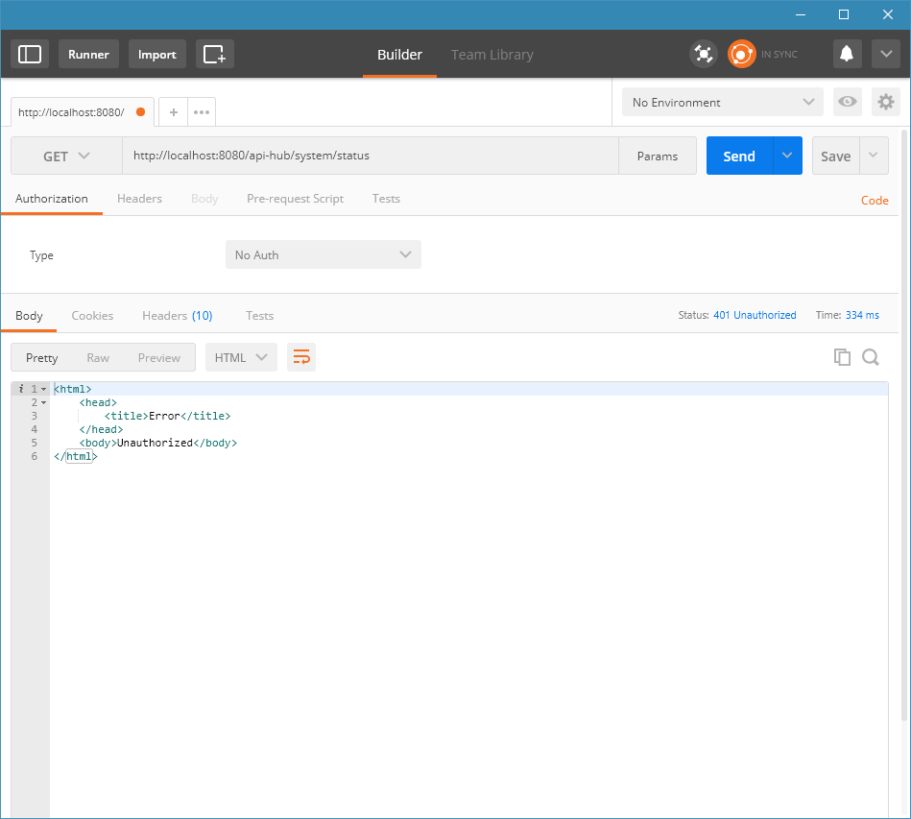The height and width of the screenshot is (819, 911).
Task: Switch to the Builder tab
Action: pos(399,55)
